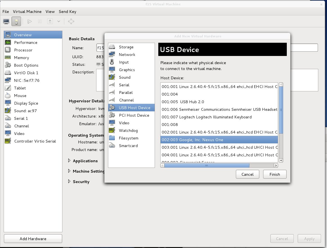
Task: Select Performance icon in hardware list
Action: pyautogui.click(x=8, y=42)
